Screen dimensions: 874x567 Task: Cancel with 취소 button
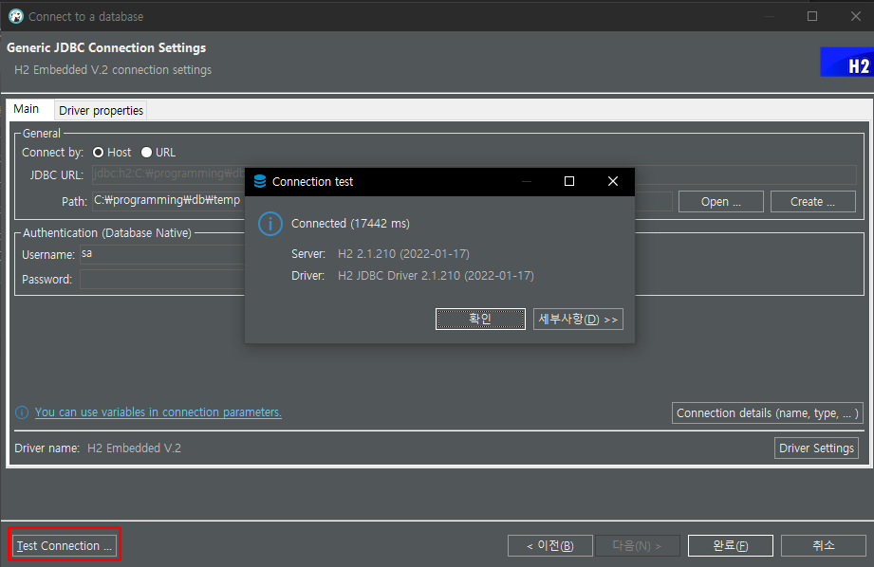824,546
